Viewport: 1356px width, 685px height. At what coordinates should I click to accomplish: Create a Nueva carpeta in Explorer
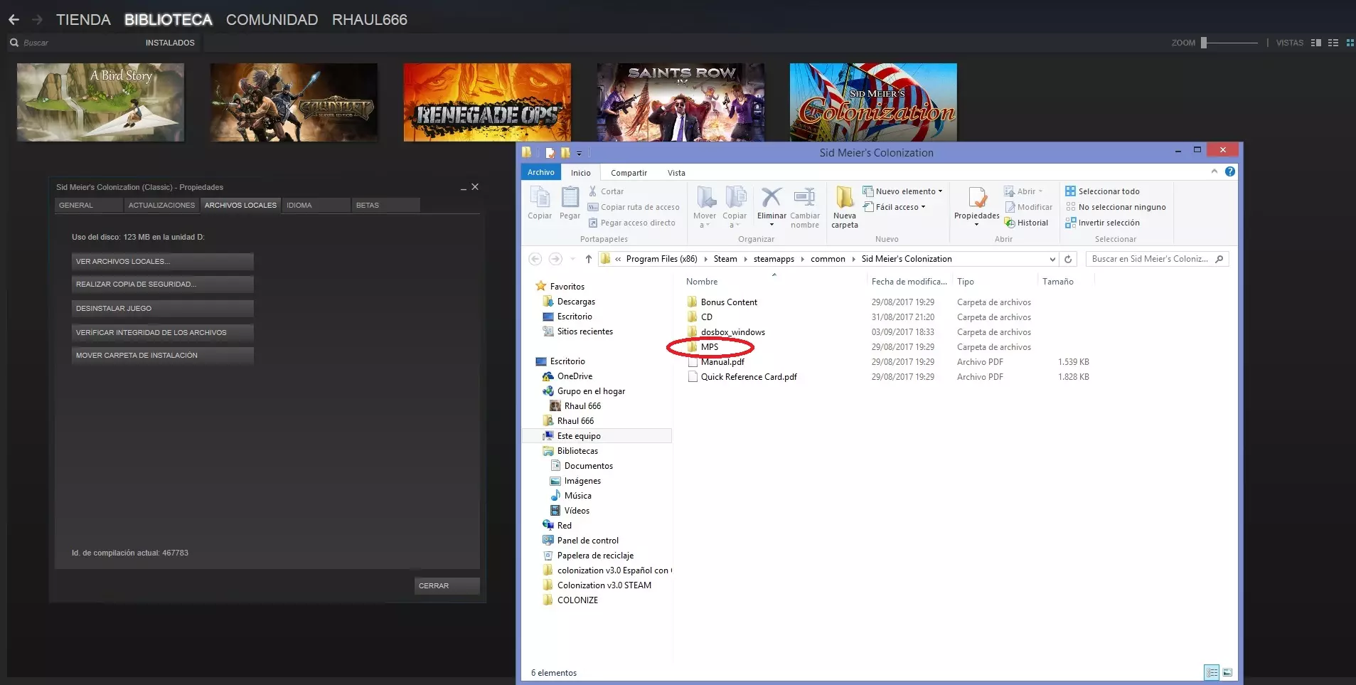coord(845,207)
